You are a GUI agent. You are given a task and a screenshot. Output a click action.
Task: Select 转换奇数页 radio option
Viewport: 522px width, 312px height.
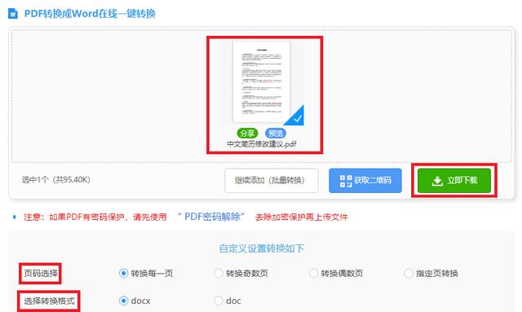(219, 274)
